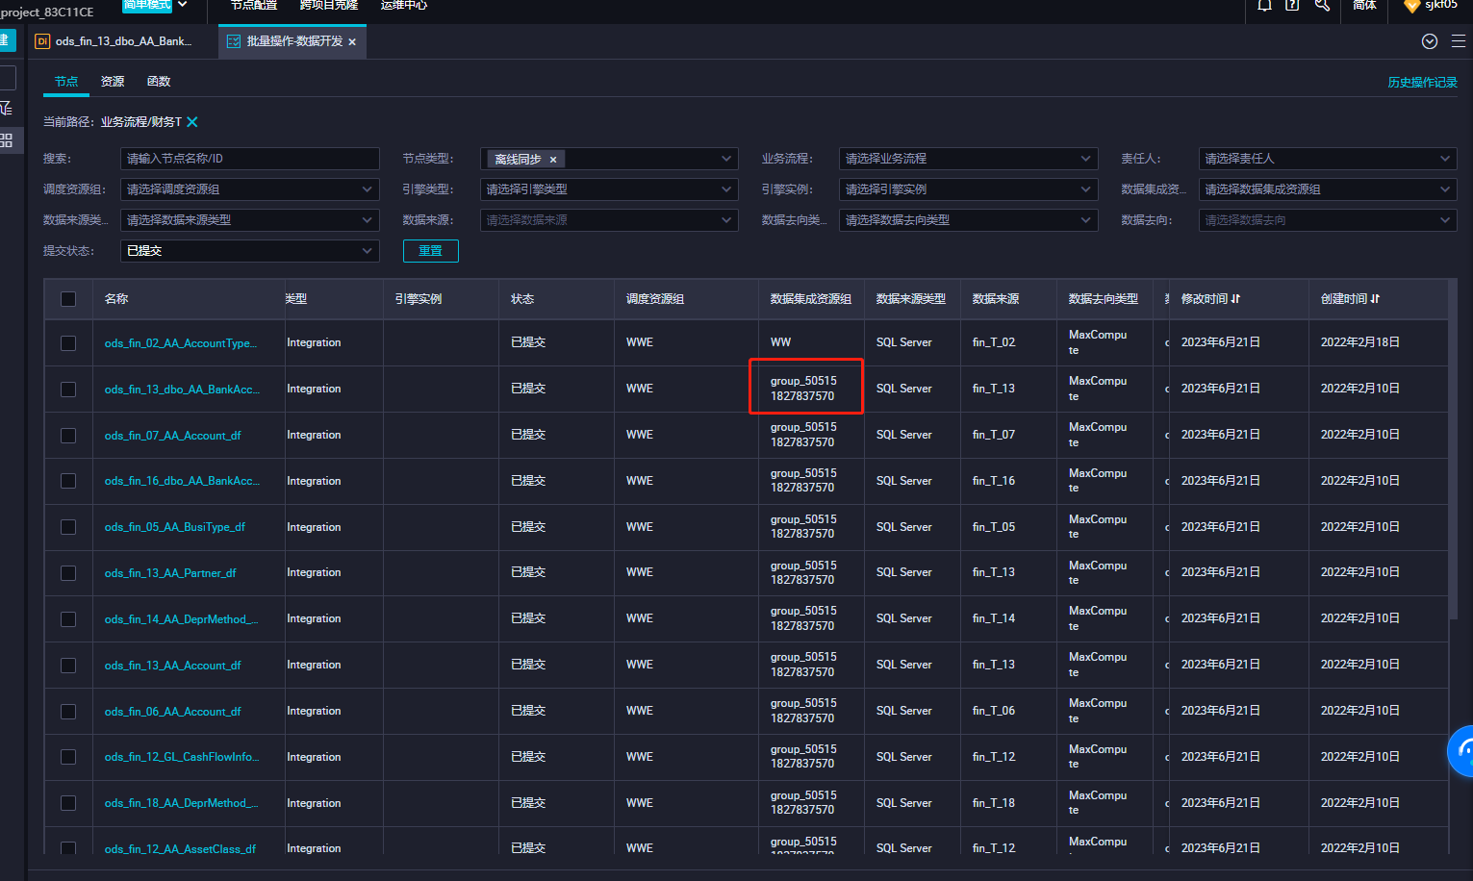Open the 引擎类型 dropdown
This screenshot has width=1473, height=881.
[609, 189]
